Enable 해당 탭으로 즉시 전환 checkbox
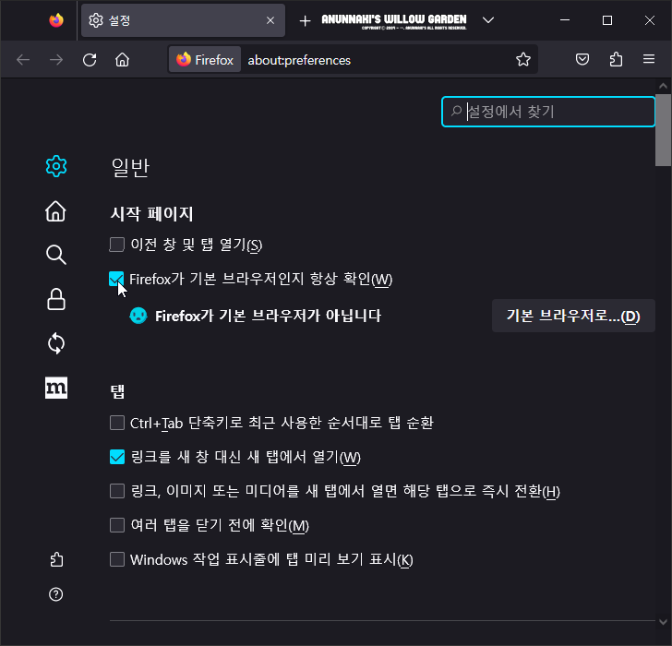Viewport: 672px width, 646px height. click(117, 491)
